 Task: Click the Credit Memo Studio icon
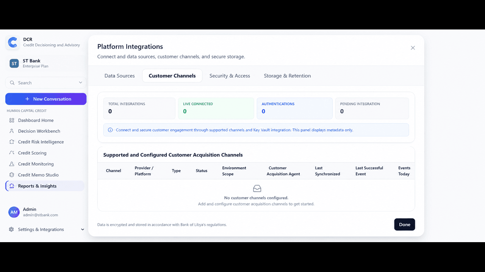point(12,175)
